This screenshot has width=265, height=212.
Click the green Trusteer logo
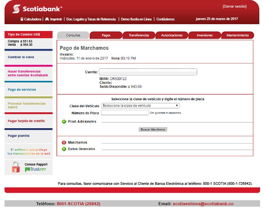pos(36,170)
